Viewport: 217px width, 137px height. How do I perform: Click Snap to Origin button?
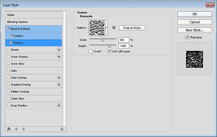coord(132,28)
